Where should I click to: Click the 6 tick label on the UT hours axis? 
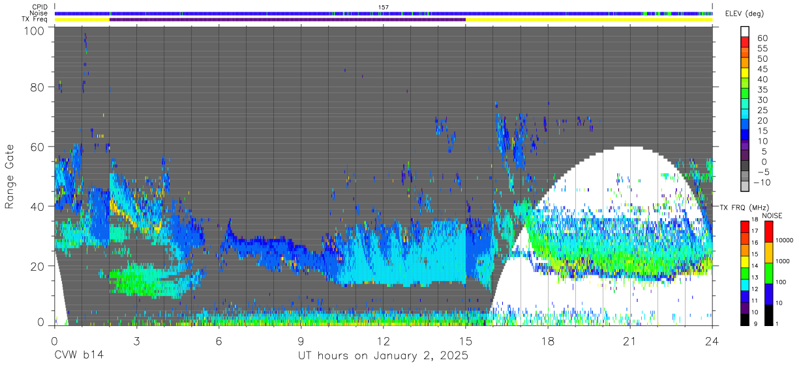pyautogui.click(x=219, y=341)
